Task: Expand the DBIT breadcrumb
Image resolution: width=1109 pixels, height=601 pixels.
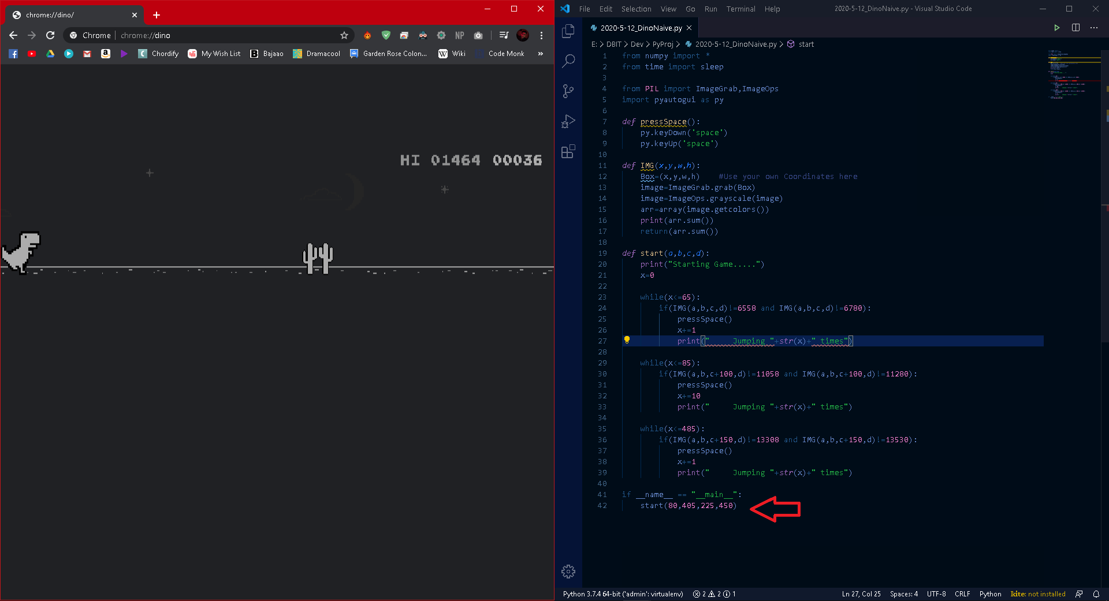Action: 613,44
